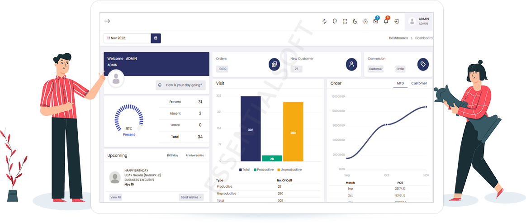Click the Productive row in Visit table
Viewport: 526px width, 223px height.
click(x=268, y=186)
